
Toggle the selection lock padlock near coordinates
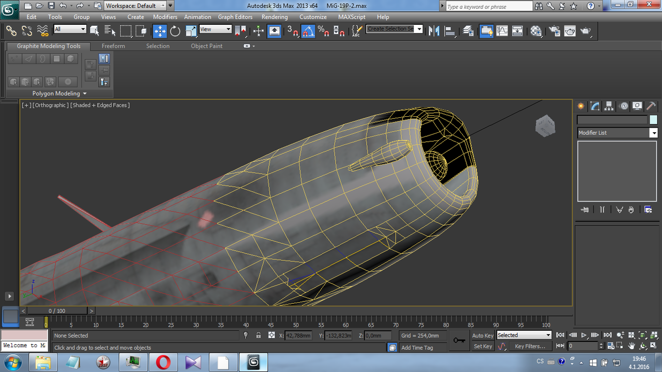(259, 335)
